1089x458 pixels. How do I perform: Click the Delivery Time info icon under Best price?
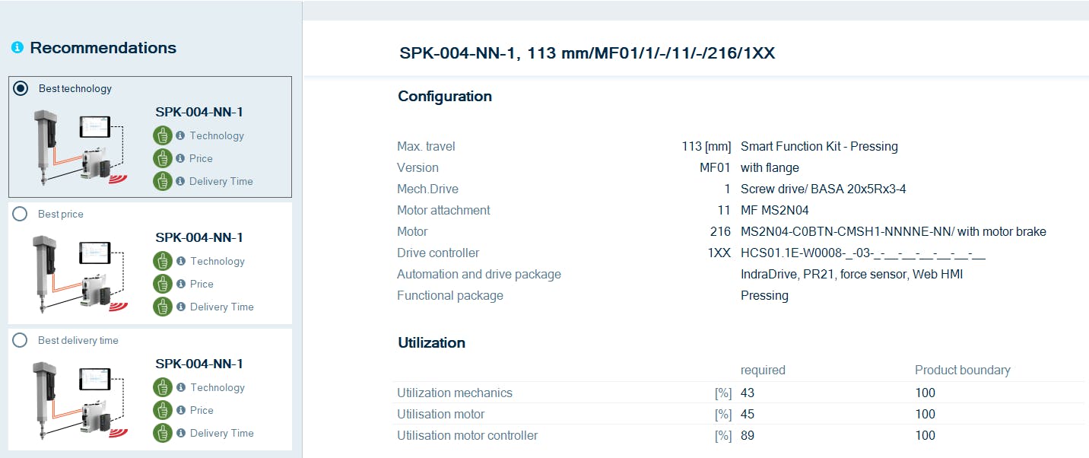(181, 307)
